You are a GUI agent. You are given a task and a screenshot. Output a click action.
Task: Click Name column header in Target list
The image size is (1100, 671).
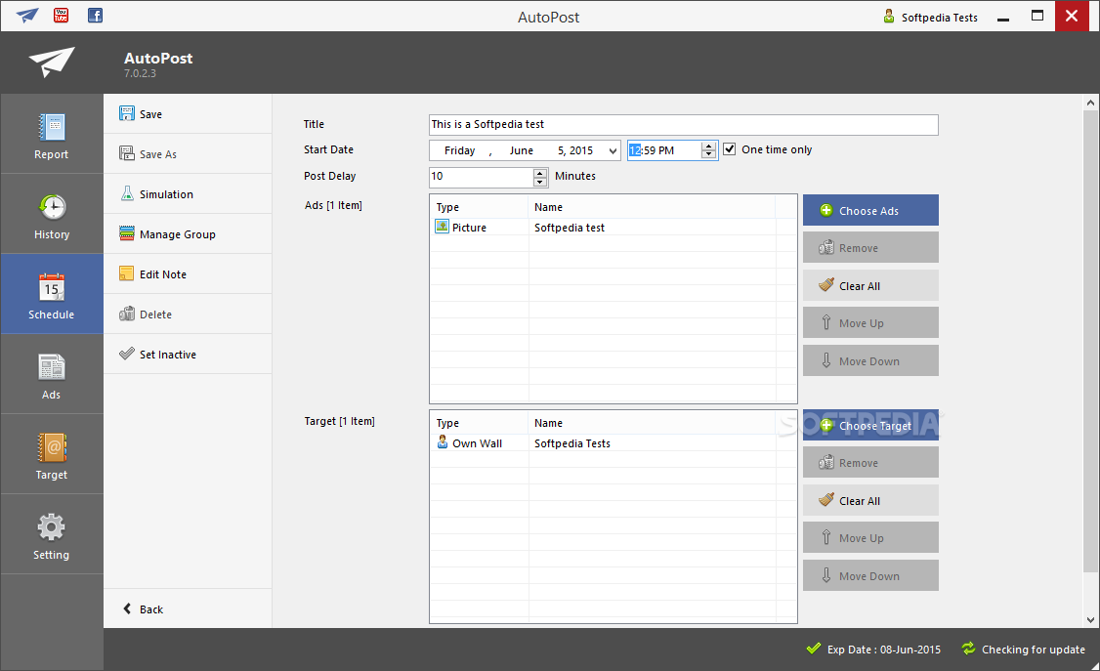pyautogui.click(x=652, y=424)
